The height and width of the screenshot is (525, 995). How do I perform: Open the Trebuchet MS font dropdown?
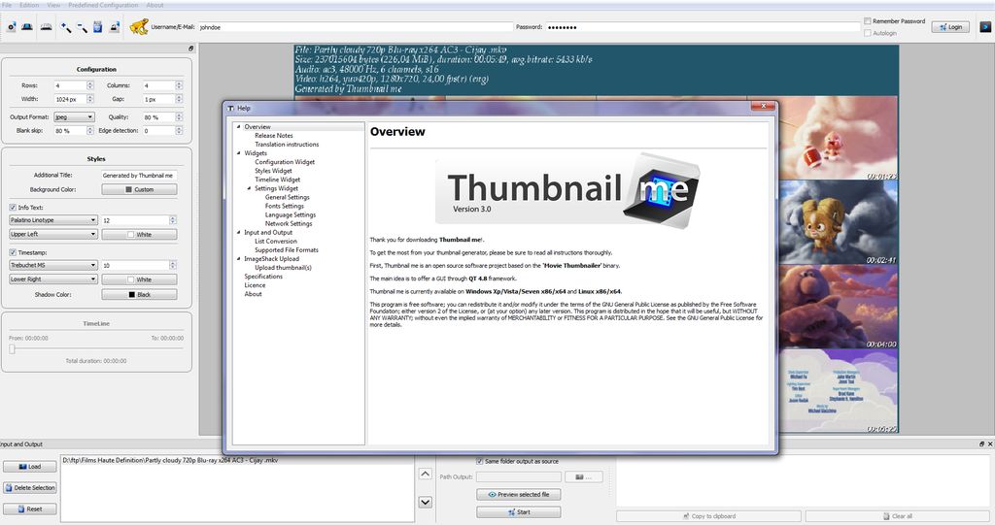(52, 265)
